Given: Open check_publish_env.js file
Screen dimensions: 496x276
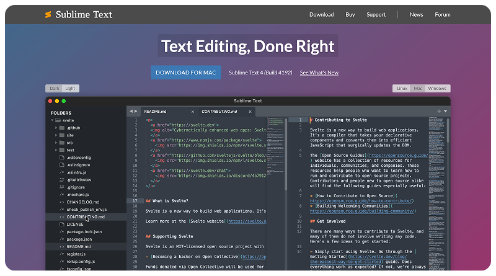Looking at the screenshot, I should [86, 210].
